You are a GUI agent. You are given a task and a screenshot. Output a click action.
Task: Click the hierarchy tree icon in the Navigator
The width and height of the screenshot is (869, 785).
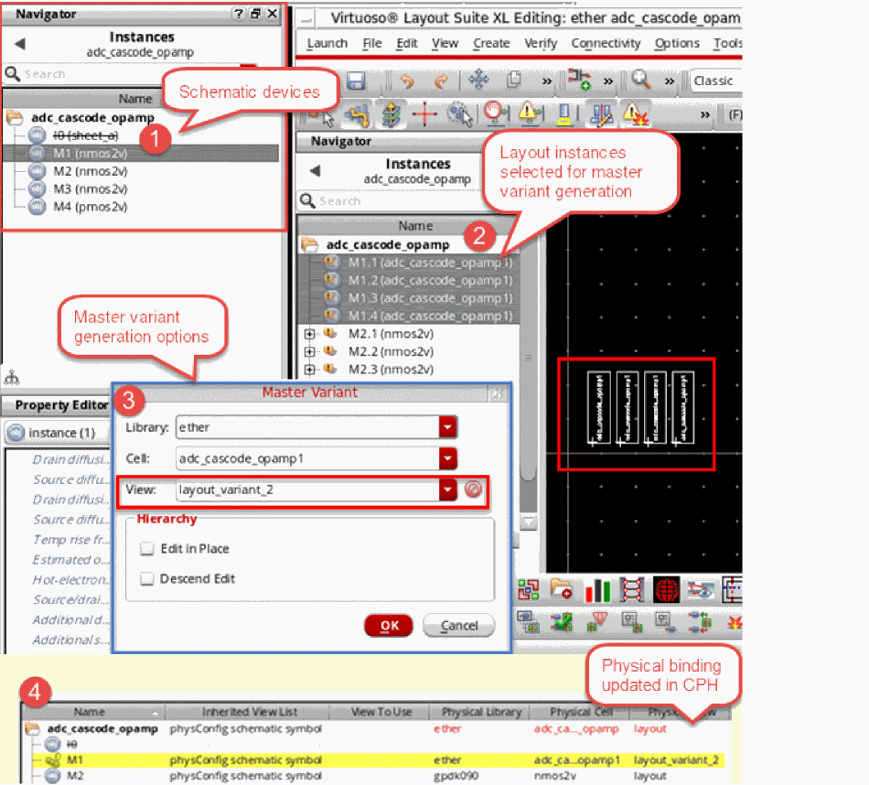(12, 378)
